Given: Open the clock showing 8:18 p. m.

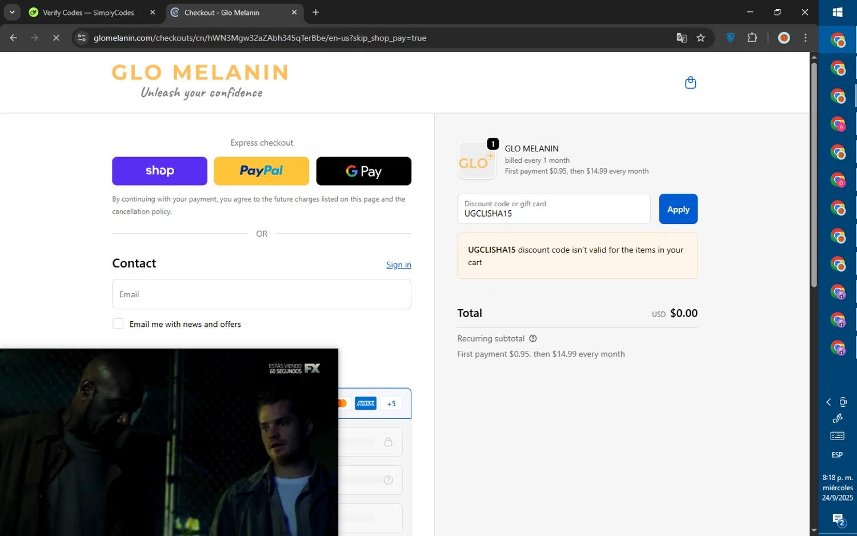Looking at the screenshot, I should pos(838,487).
